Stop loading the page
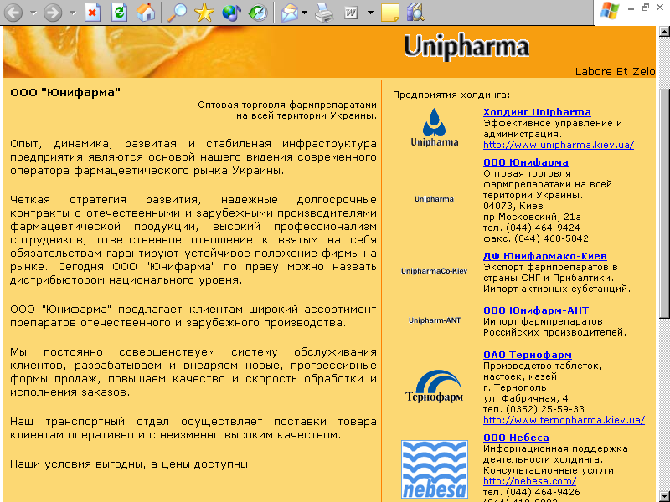The width and height of the screenshot is (670, 502). pyautogui.click(x=92, y=12)
